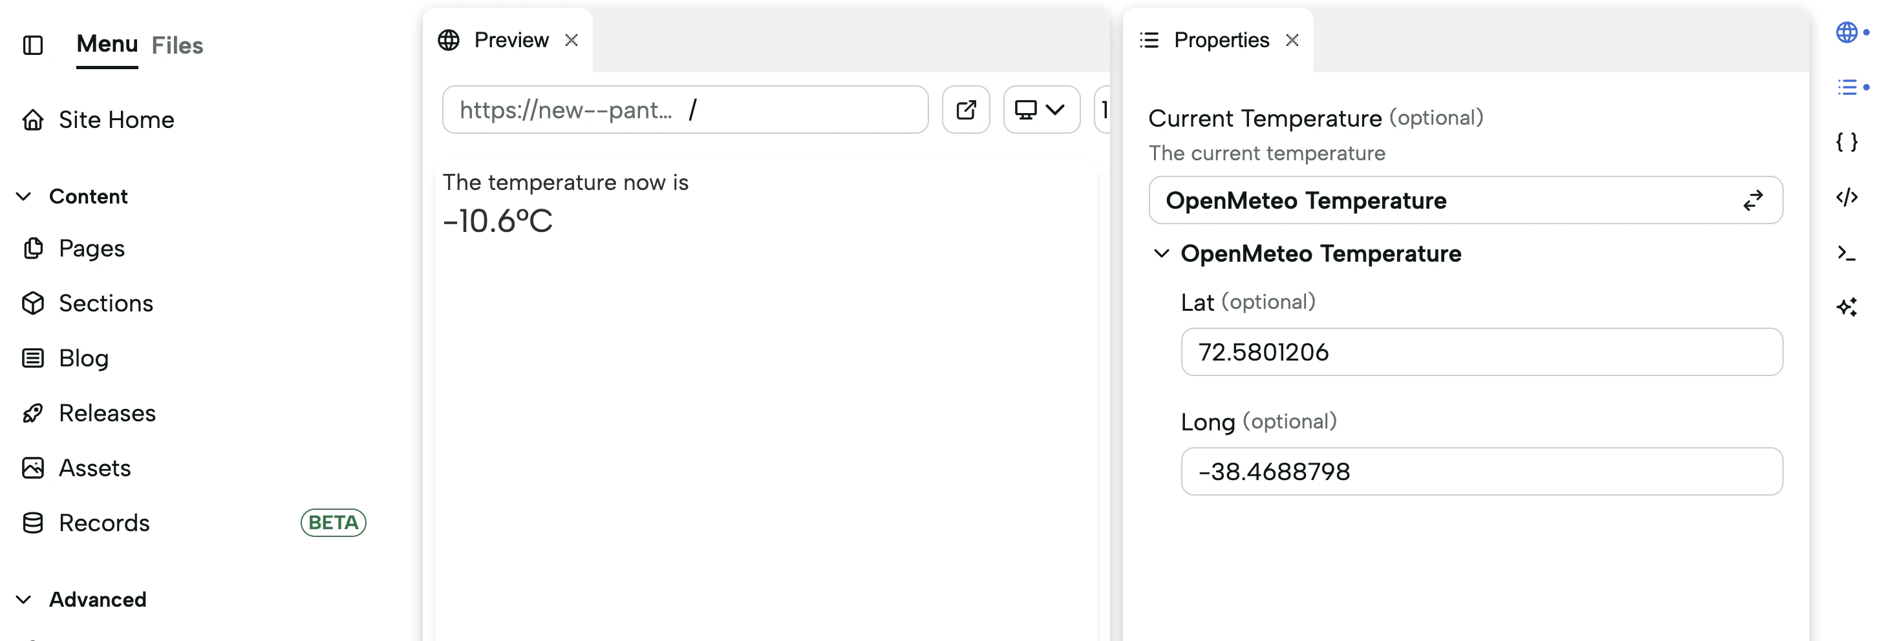Select the Pages section icon
The height and width of the screenshot is (641, 1880).
click(33, 248)
